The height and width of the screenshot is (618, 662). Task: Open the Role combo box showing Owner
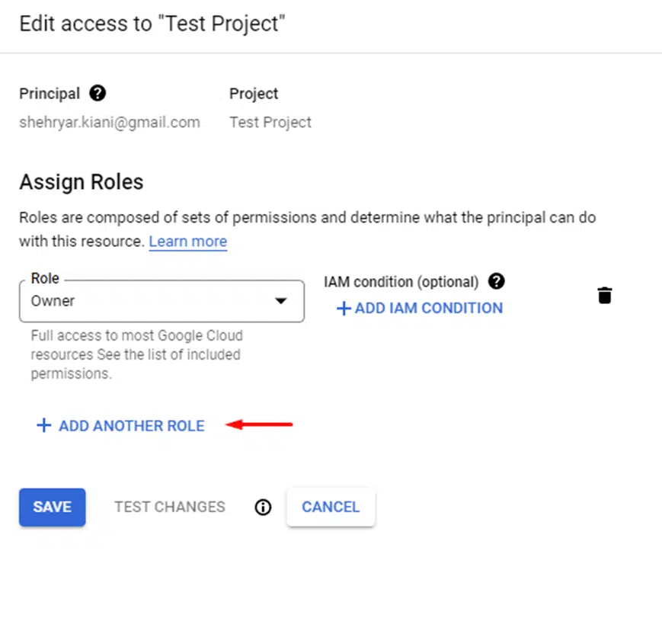162,301
